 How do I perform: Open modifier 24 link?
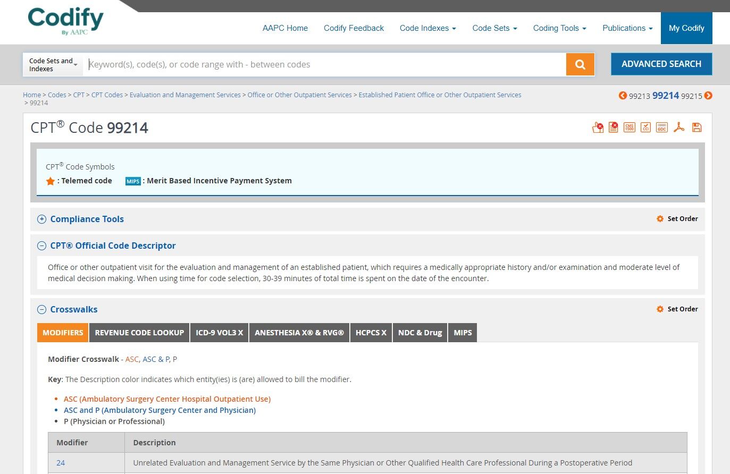[61, 463]
